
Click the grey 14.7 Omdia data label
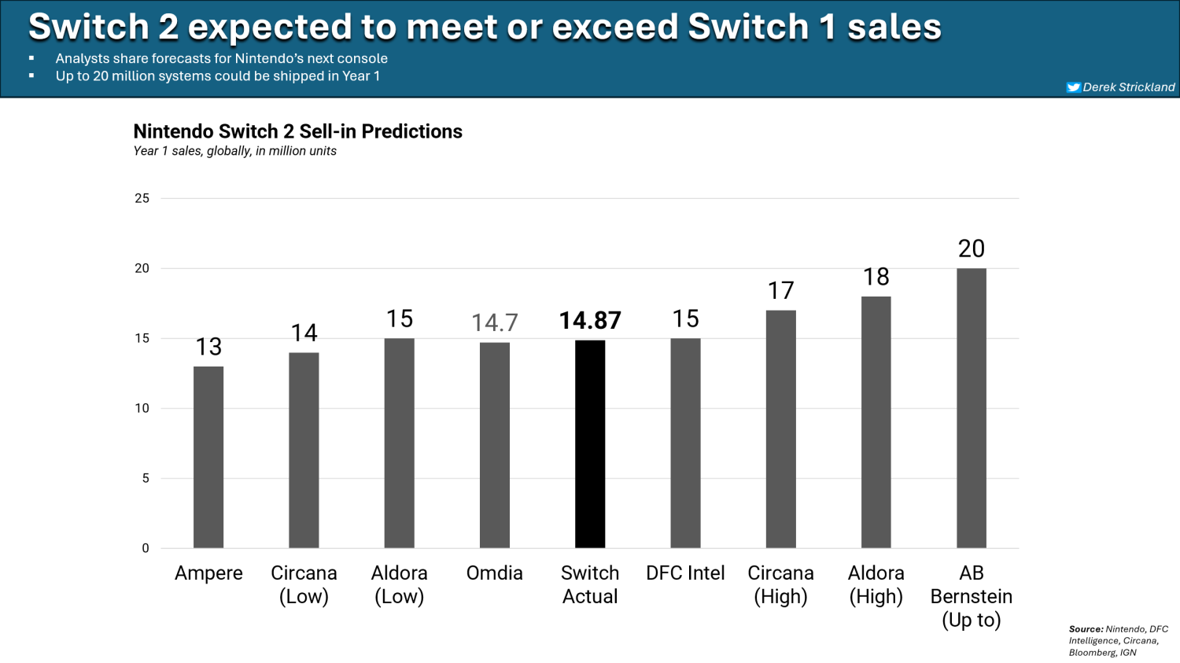495,322
